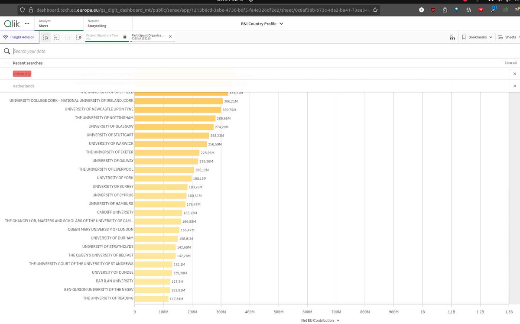Click the pen extension with 31 badge
Viewport: 520px width, 324px height.
point(494,9)
